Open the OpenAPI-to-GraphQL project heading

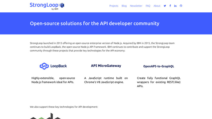click(158, 66)
